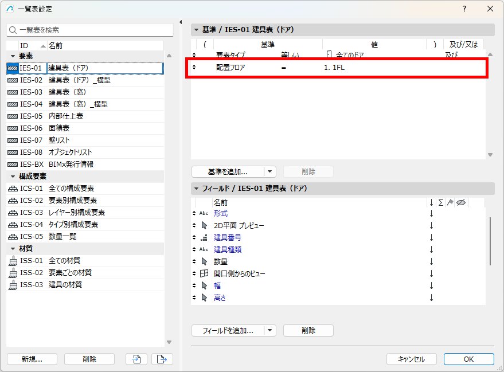
Task: Click the ICS-05 component schedule icon
Action: [13, 237]
